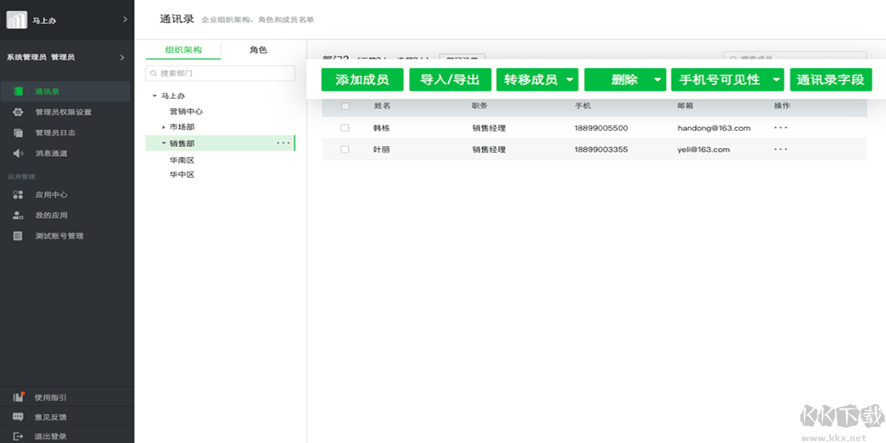Switch to the 角色 tab
The width and height of the screenshot is (886, 443).
[258, 50]
